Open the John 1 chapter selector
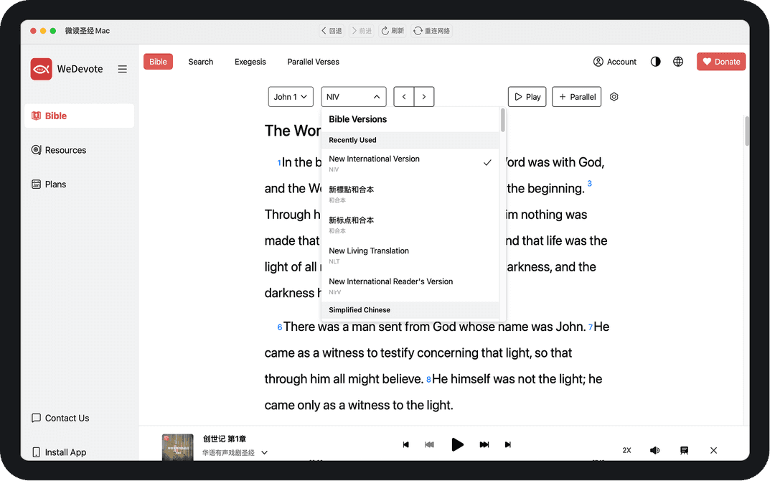Screen dimensions: 775x486 (x=291, y=96)
